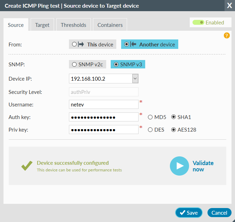Choose SNMP v3 protocol
235x222 pixels.
click(x=128, y=64)
